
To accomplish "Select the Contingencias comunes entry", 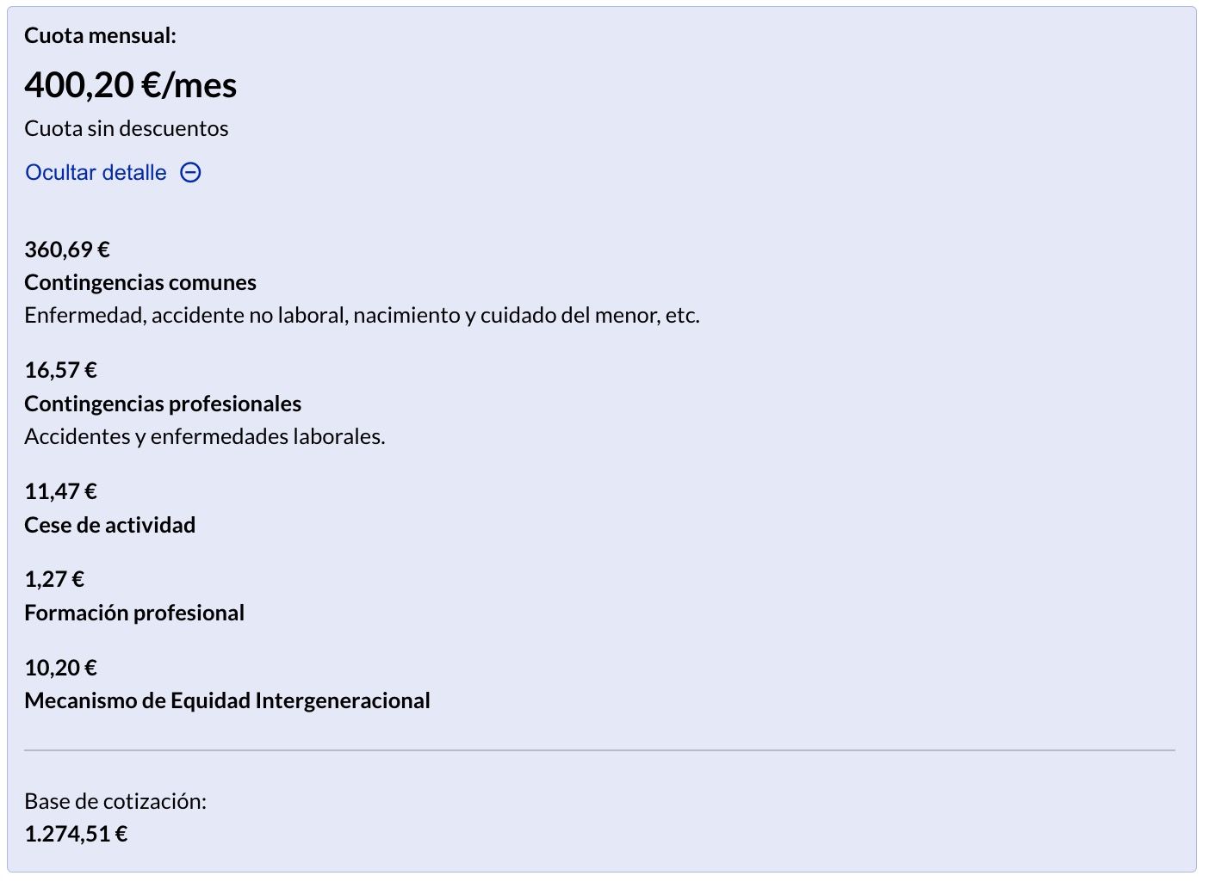I will (x=139, y=281).
